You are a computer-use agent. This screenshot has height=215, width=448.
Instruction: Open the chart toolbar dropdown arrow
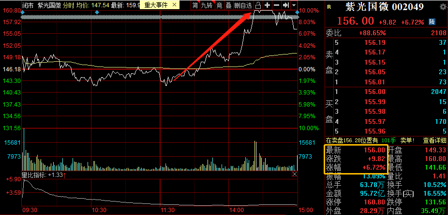pos(294,5)
